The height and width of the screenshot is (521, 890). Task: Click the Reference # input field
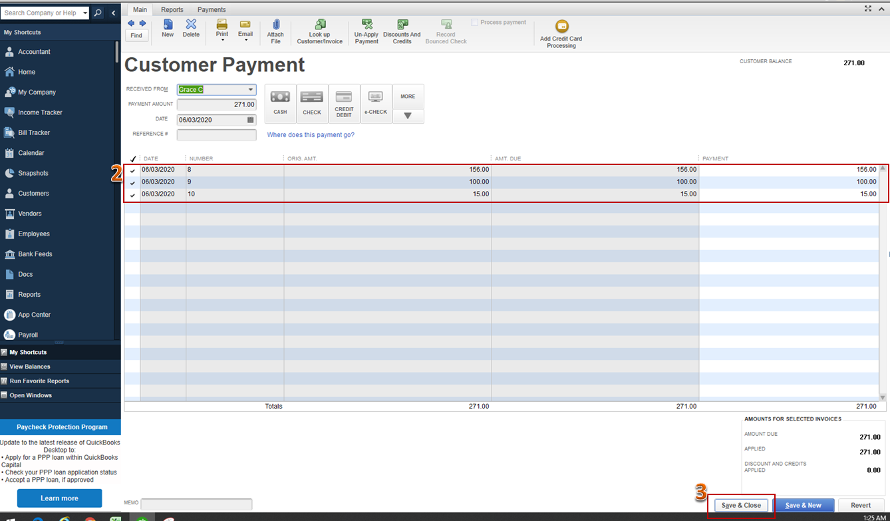click(x=216, y=135)
